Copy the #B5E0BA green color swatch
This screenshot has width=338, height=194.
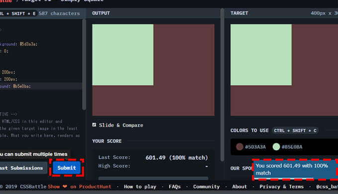[276, 147]
